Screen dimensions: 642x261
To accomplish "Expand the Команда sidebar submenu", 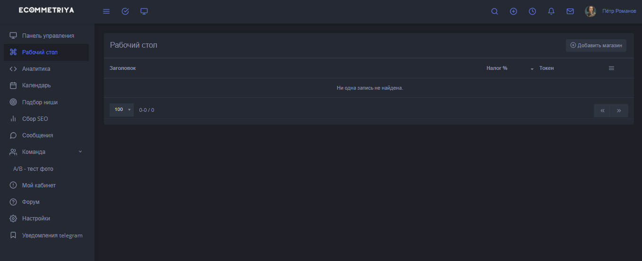I will point(80,152).
